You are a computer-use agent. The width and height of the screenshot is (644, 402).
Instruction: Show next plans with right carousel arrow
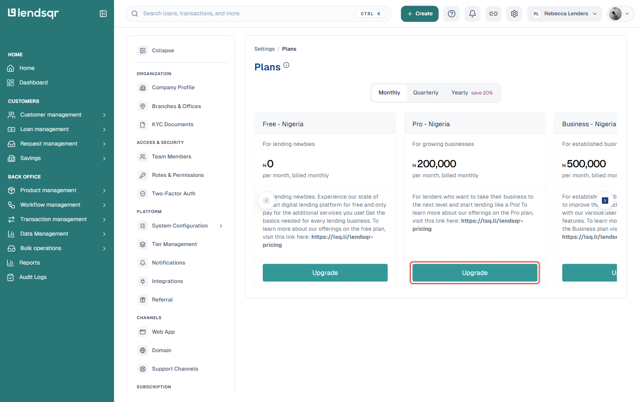[605, 200]
